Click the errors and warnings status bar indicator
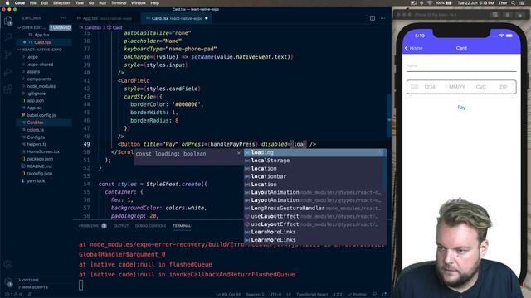This screenshot has height=298, width=531. [12, 295]
